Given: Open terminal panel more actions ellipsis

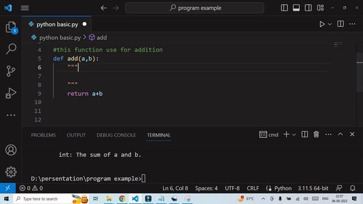Looking at the screenshot, I should 328,134.
